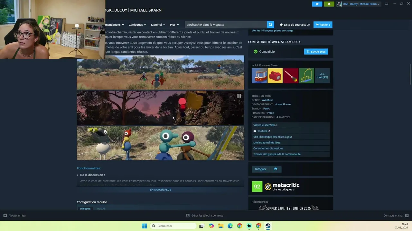This screenshot has height=231, width=412.
Task: Open the tram achievement icon
Action: click(x=259, y=76)
